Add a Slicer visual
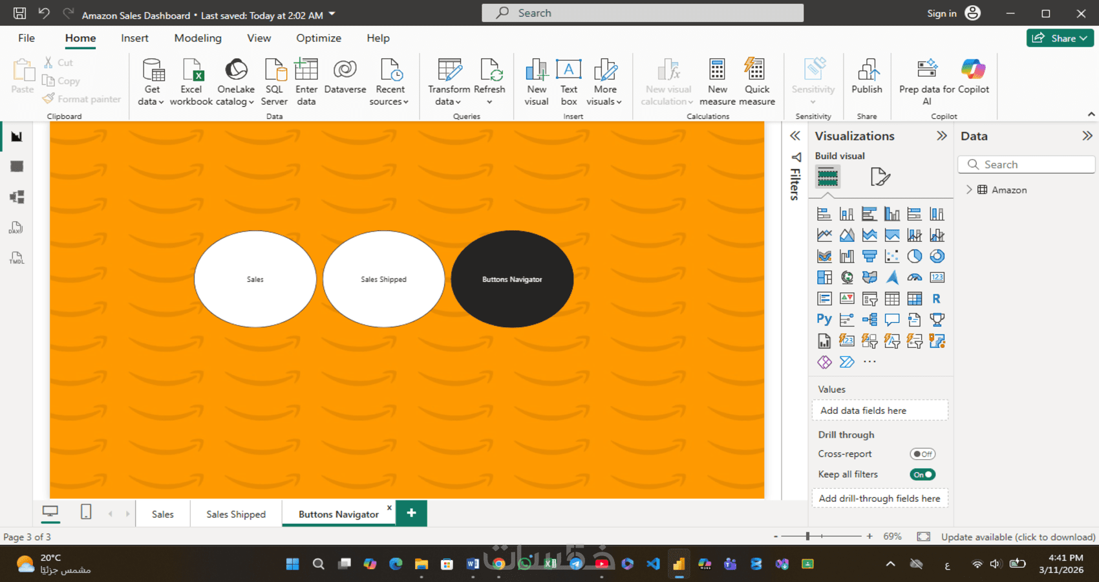 (870, 299)
